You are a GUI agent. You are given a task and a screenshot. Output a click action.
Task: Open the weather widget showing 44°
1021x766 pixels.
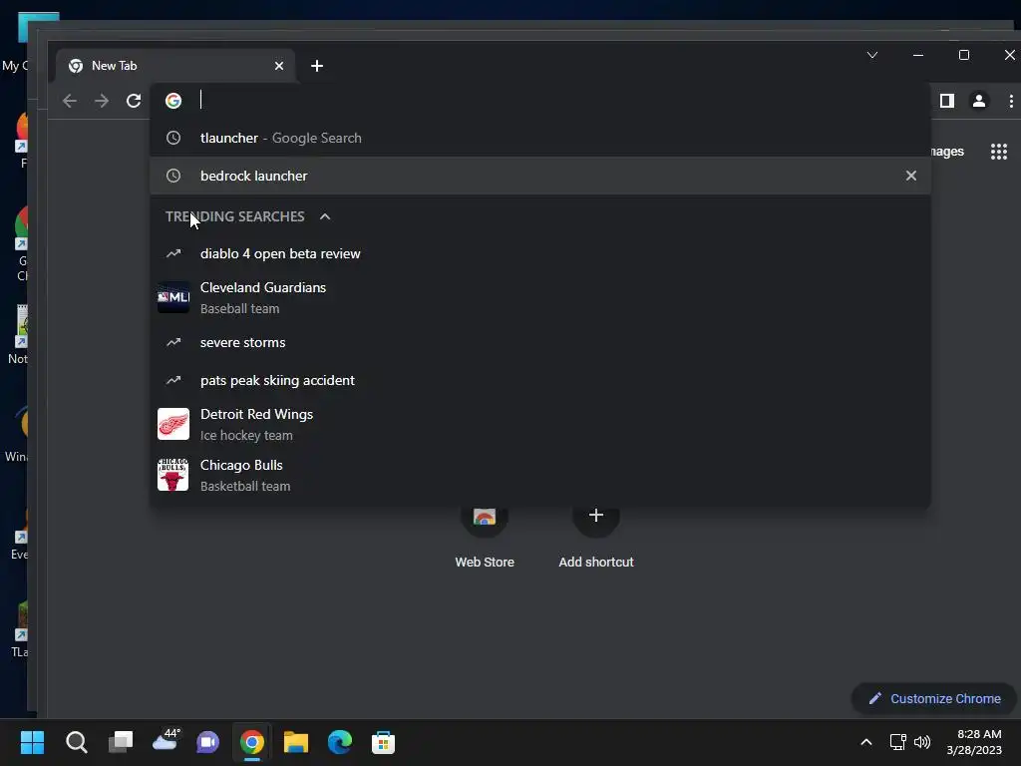tap(166, 741)
